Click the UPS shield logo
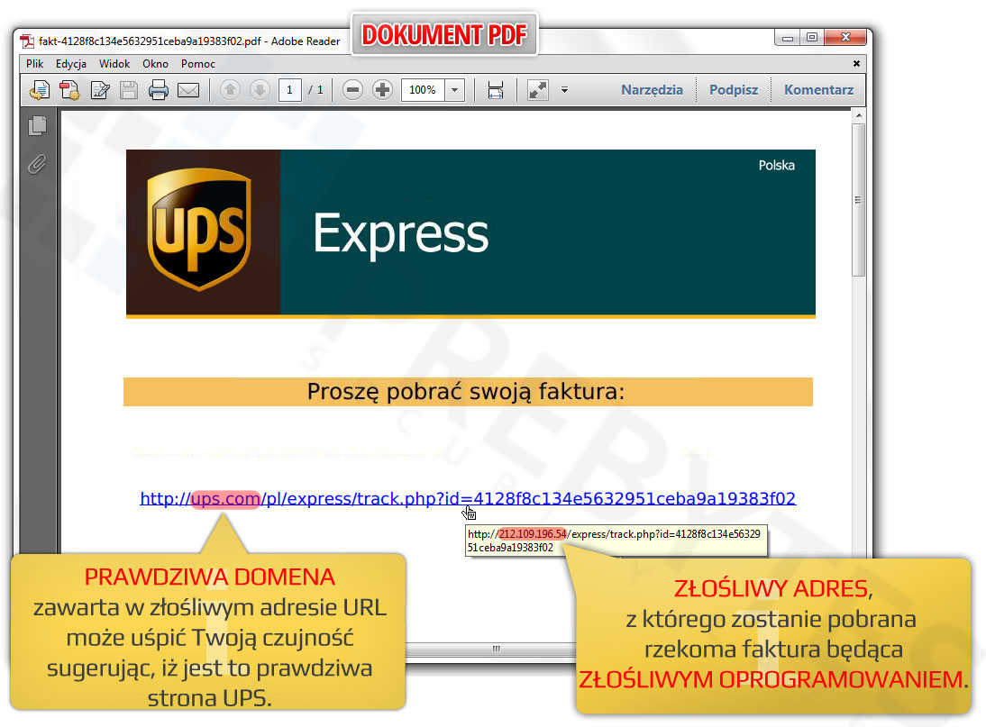 click(x=198, y=230)
